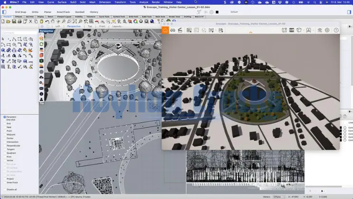This screenshot has height=199, width=353.
Task: Open the Perspective viewport title dropdown
Action: tap(46, 31)
